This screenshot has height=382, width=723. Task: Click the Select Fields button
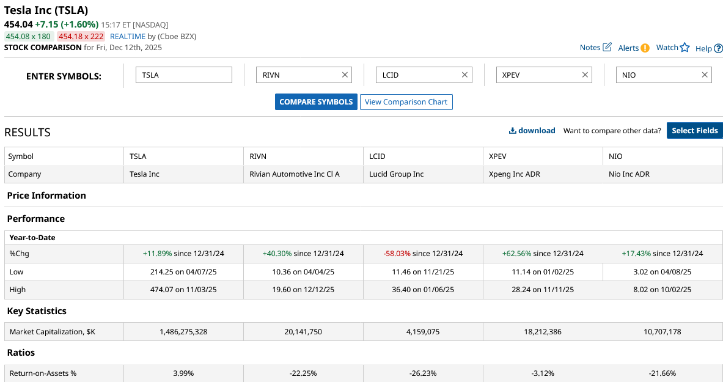694,130
